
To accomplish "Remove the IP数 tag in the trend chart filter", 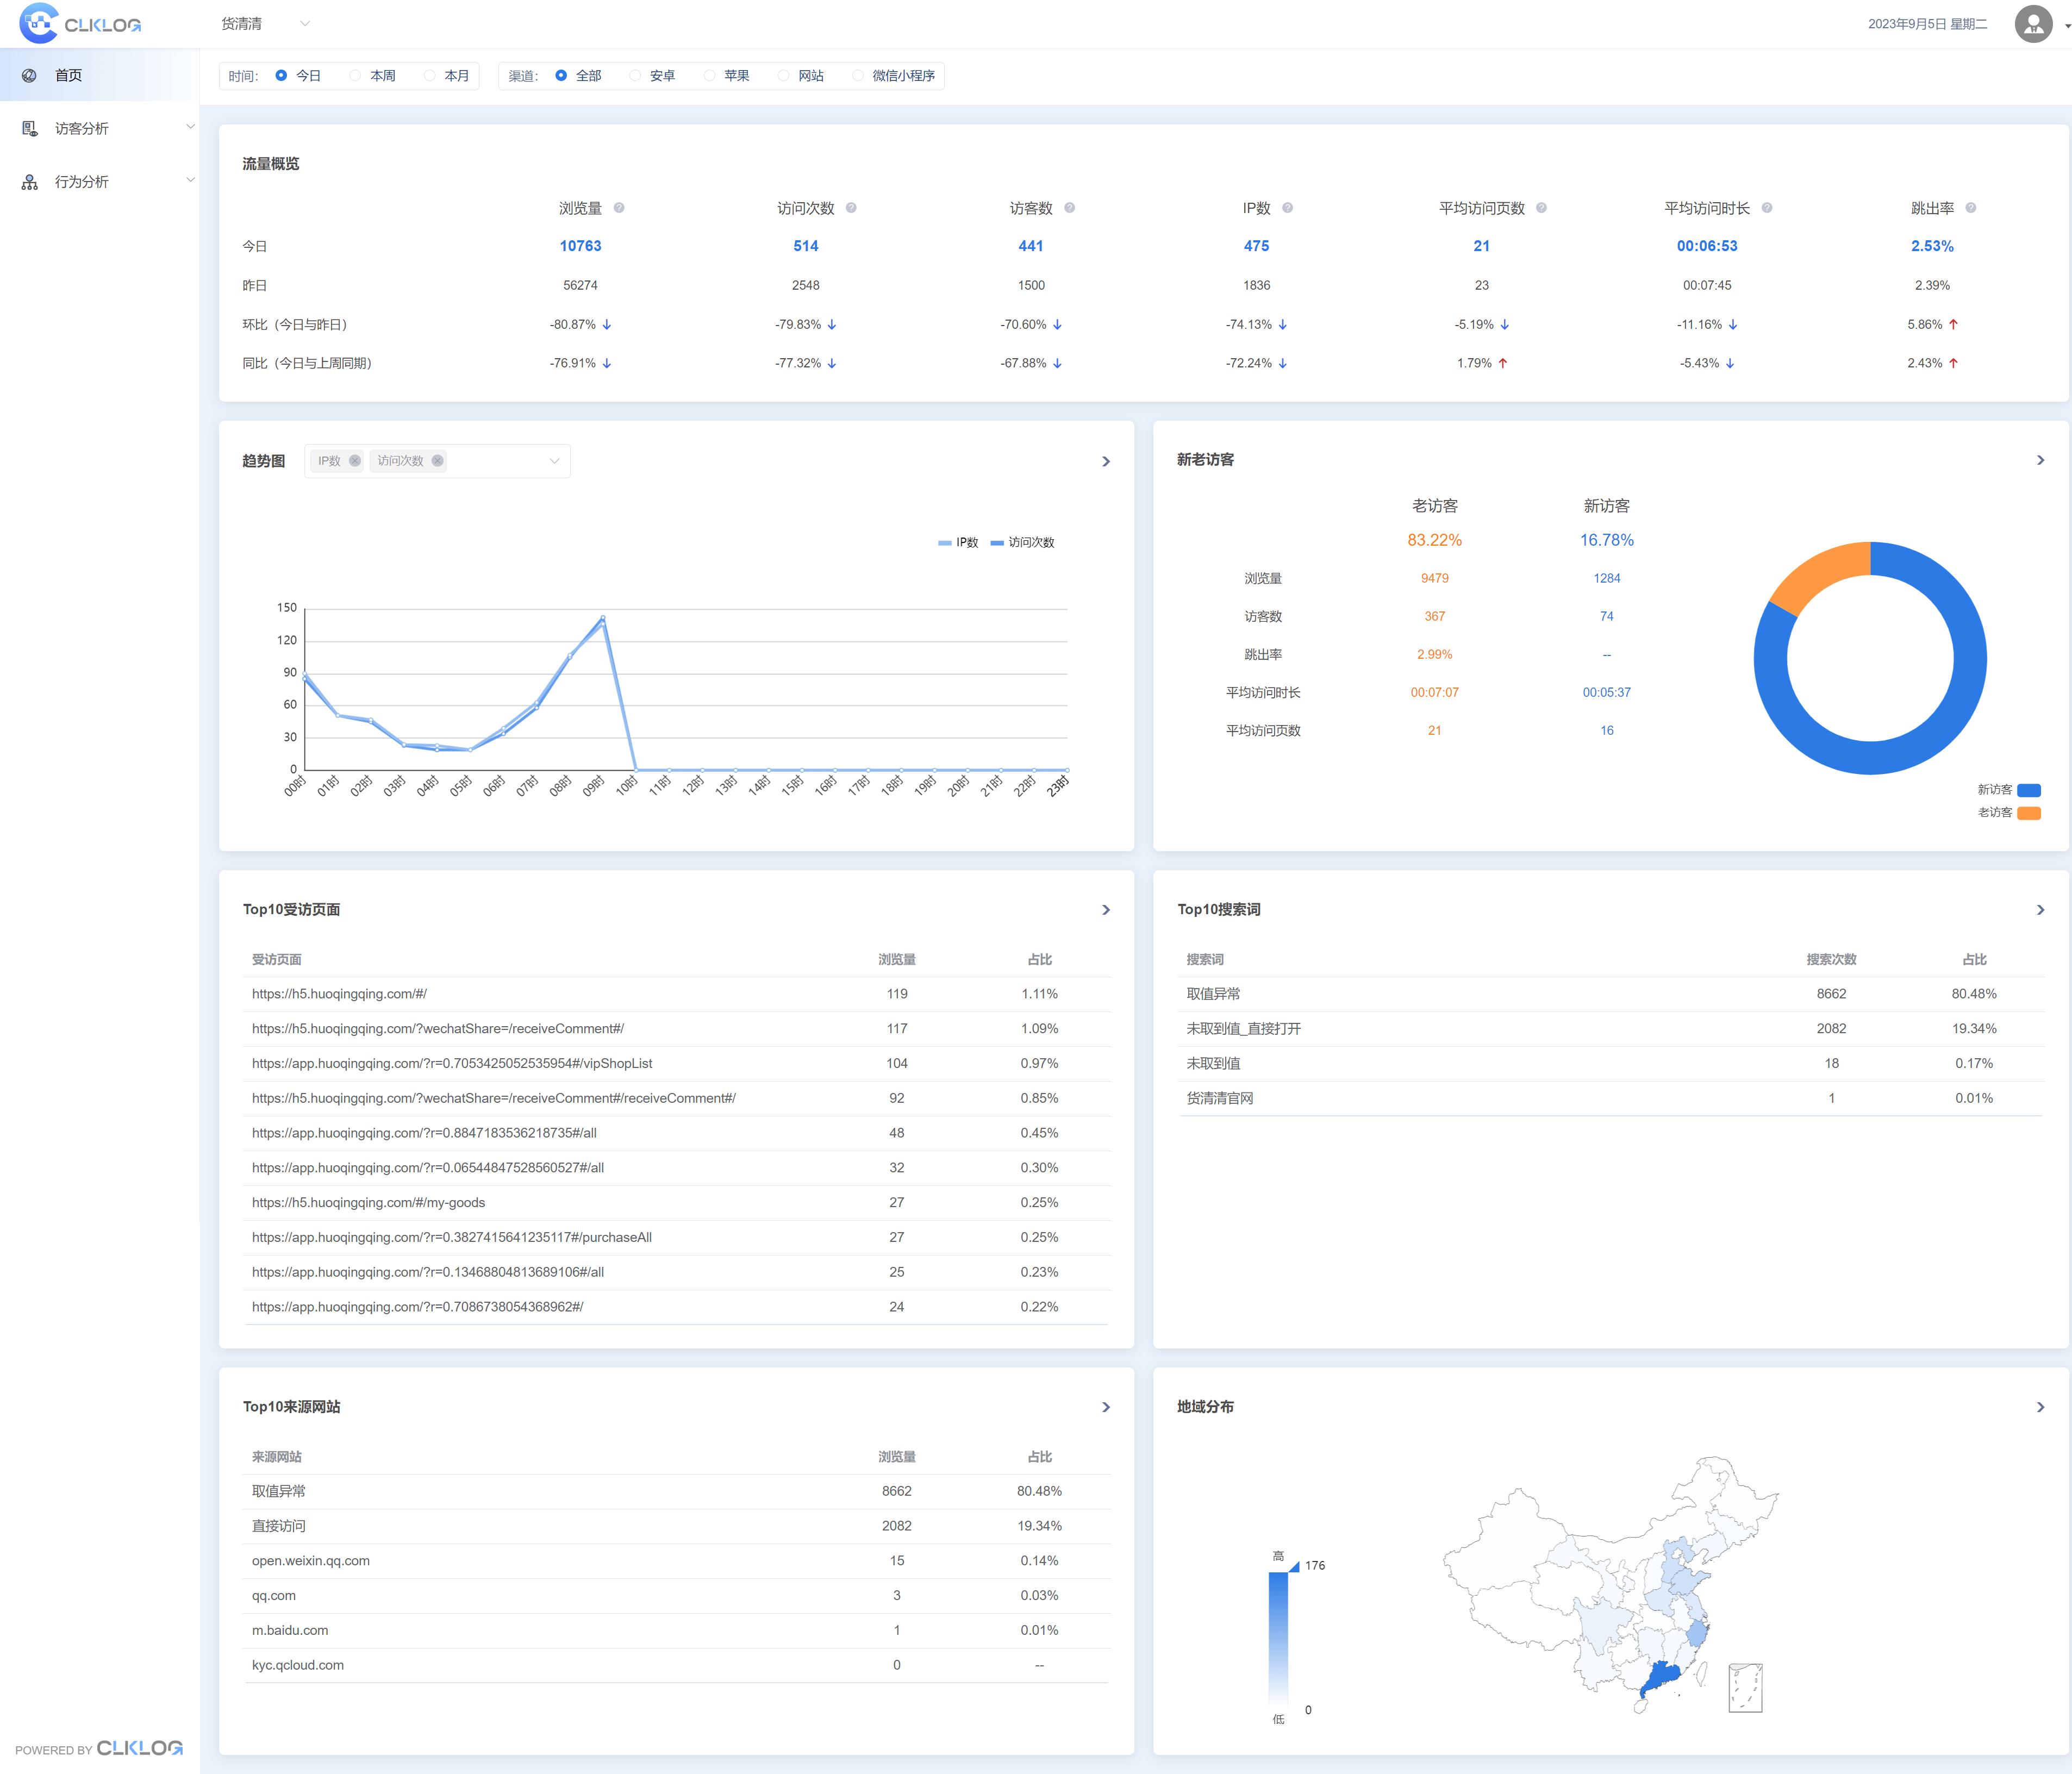I will click(x=355, y=461).
